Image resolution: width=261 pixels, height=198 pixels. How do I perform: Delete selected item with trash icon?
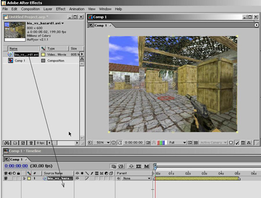tap(31, 143)
